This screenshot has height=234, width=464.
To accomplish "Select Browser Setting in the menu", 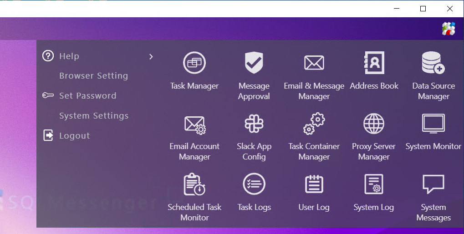I will (93, 76).
